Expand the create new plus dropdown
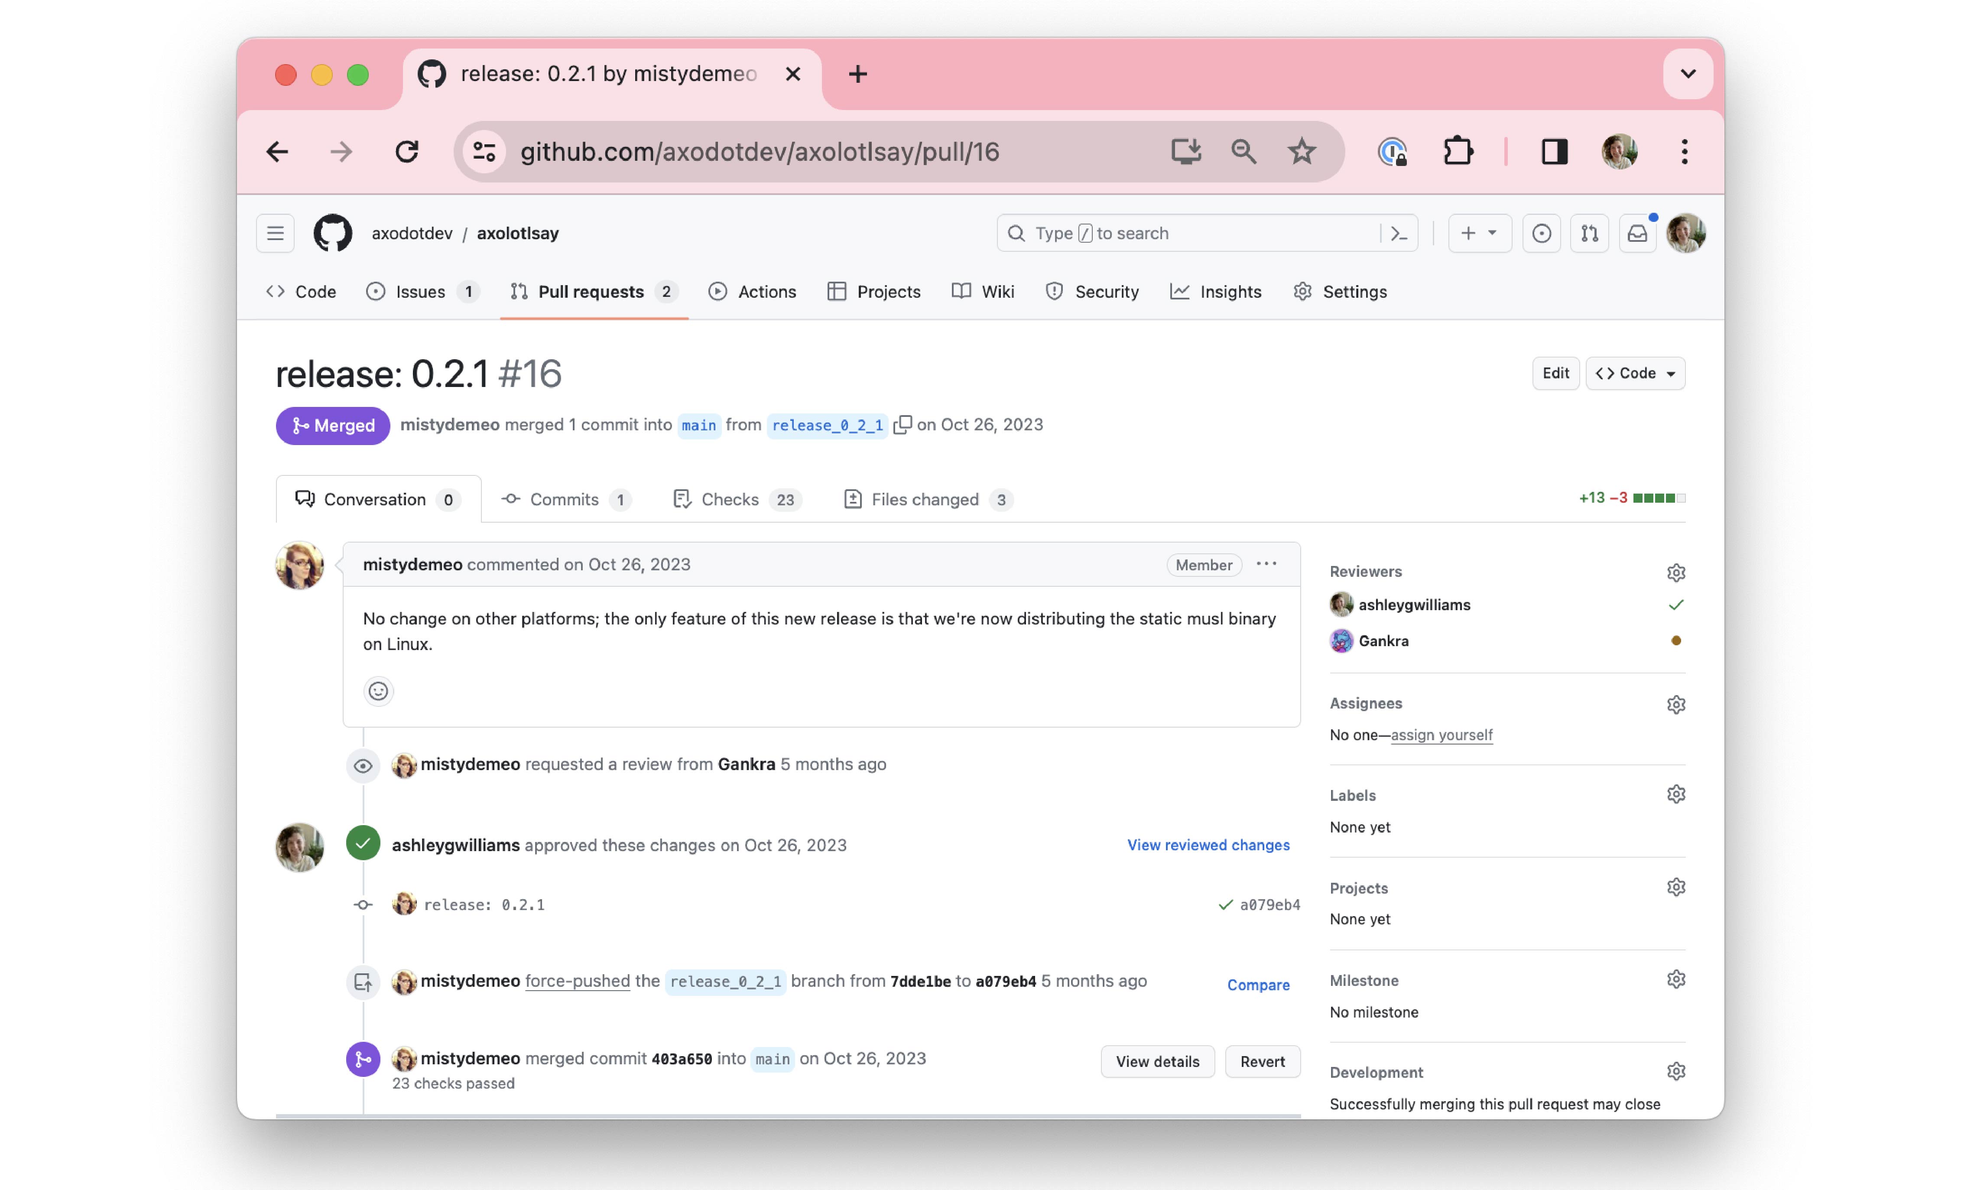The height and width of the screenshot is (1190, 1961). coord(1479,233)
